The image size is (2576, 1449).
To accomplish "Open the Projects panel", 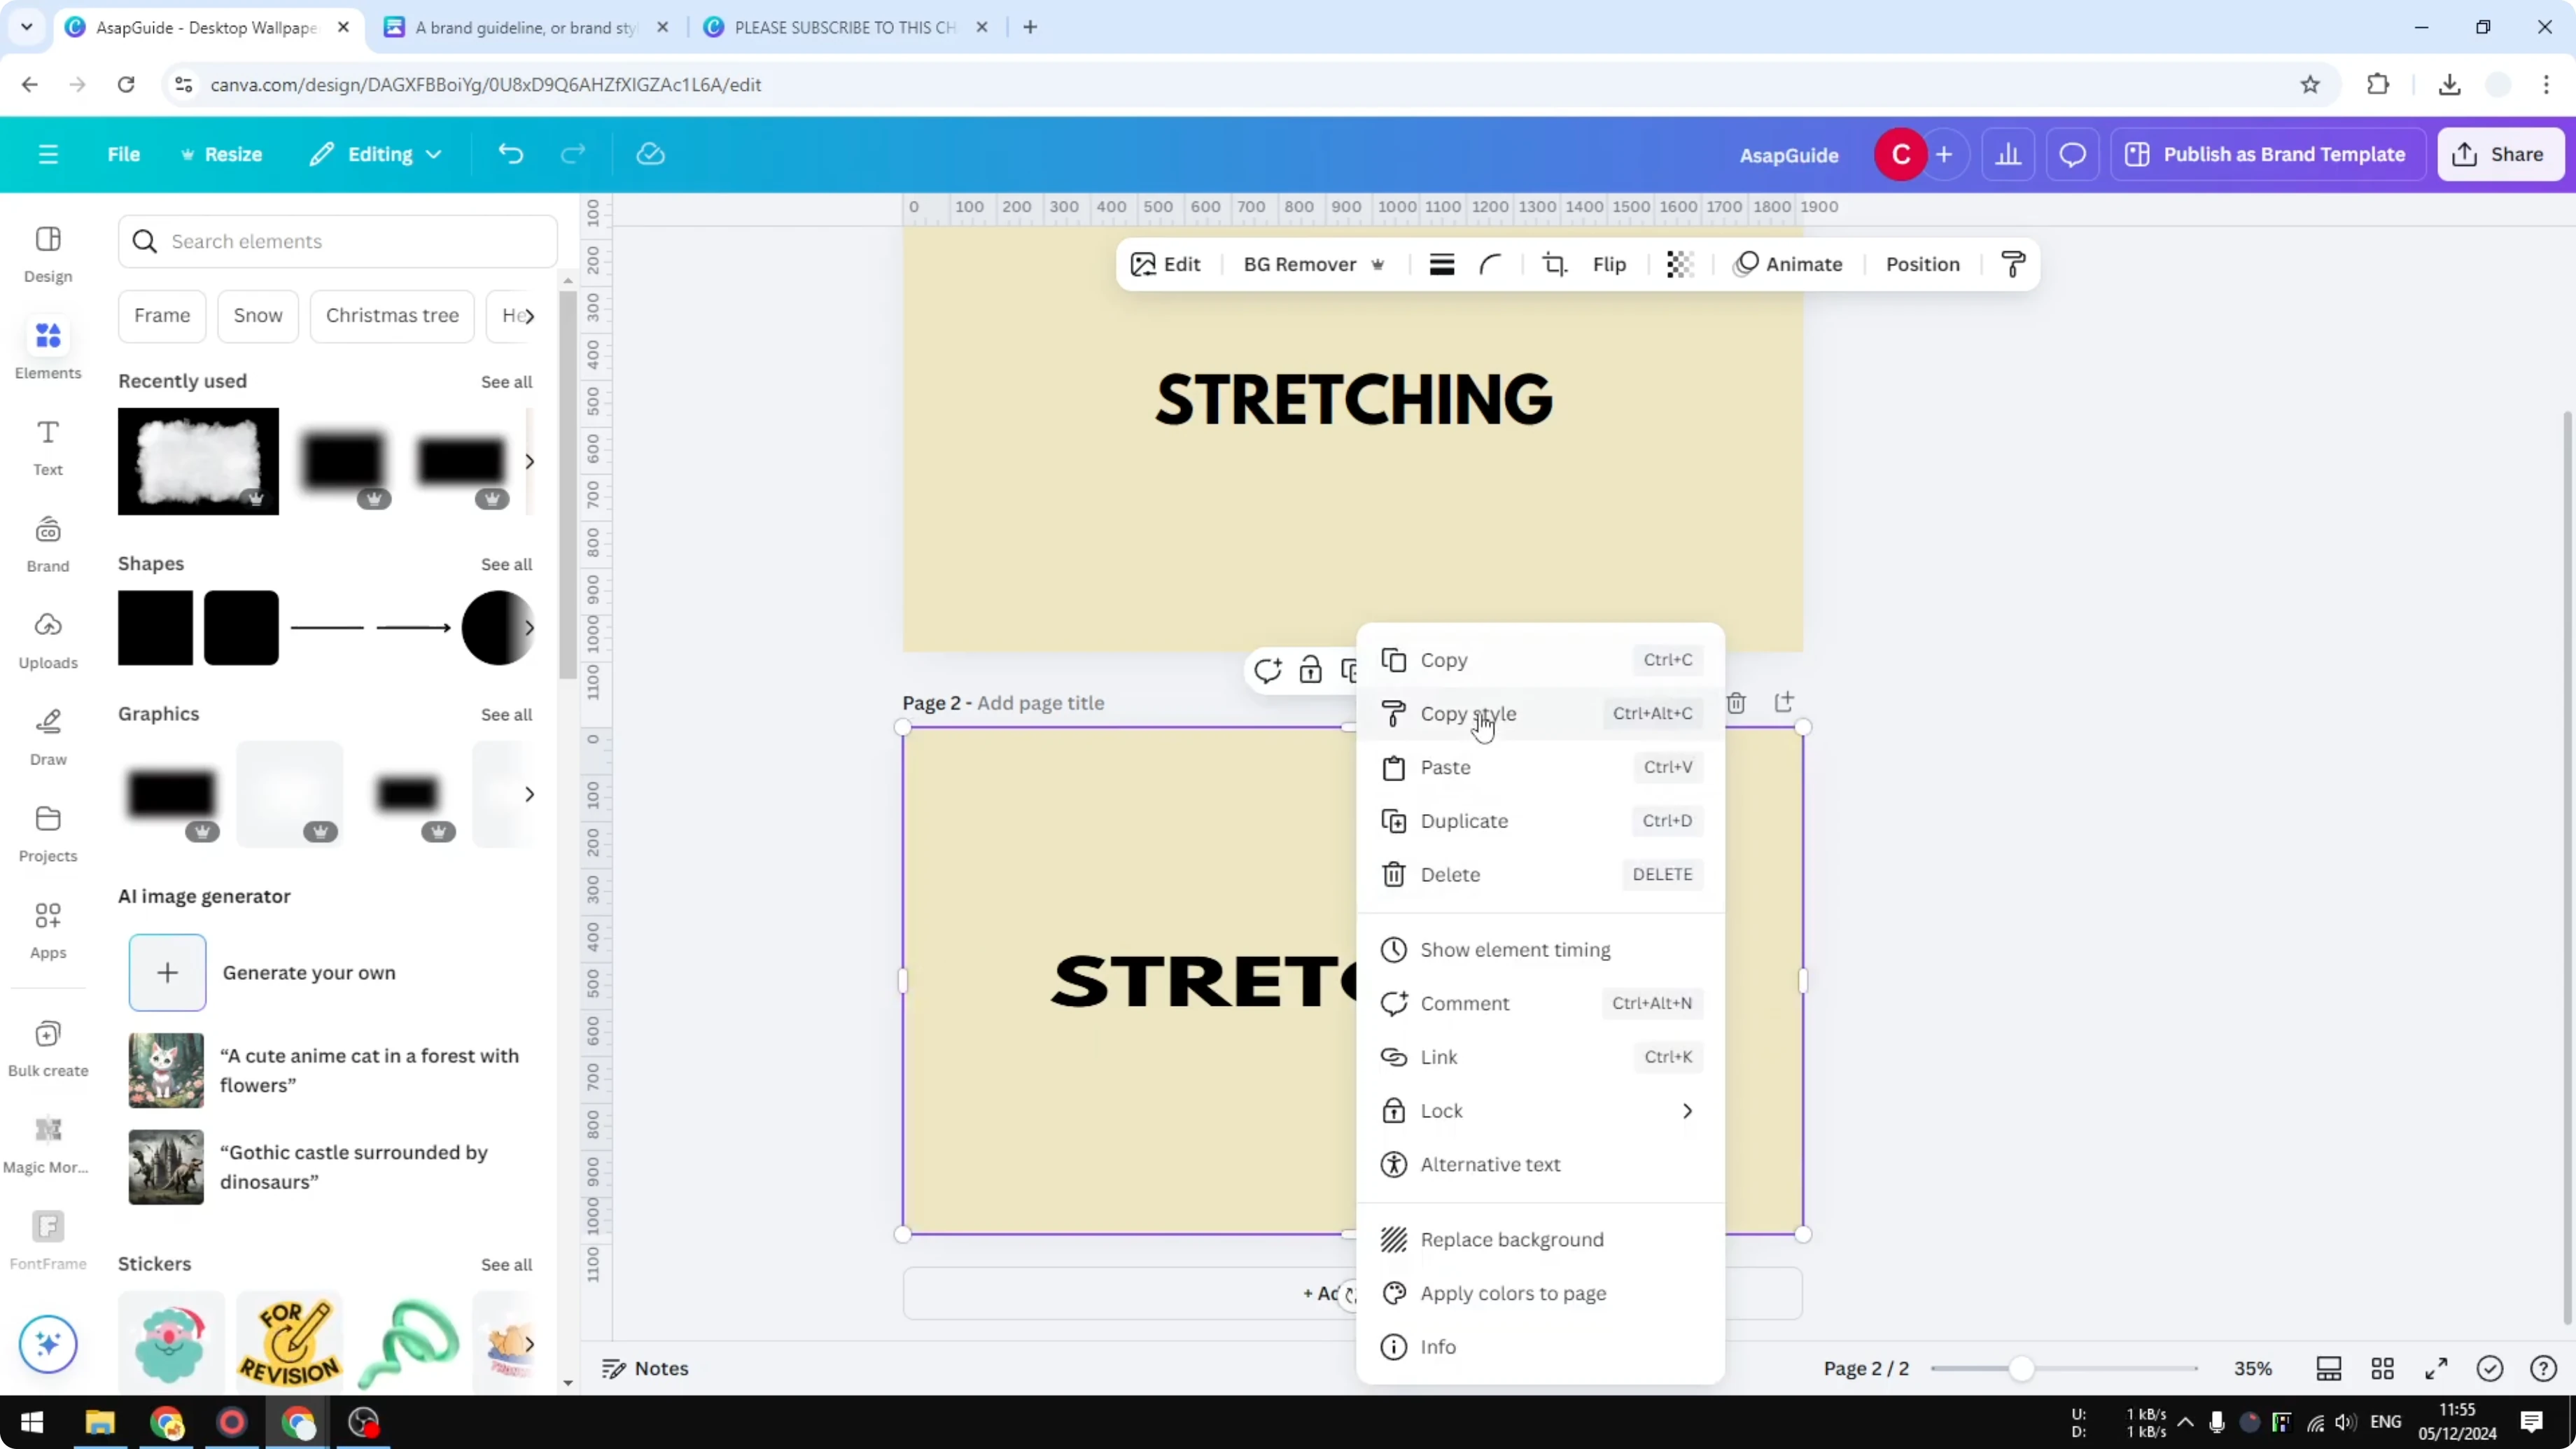I will point(47,834).
